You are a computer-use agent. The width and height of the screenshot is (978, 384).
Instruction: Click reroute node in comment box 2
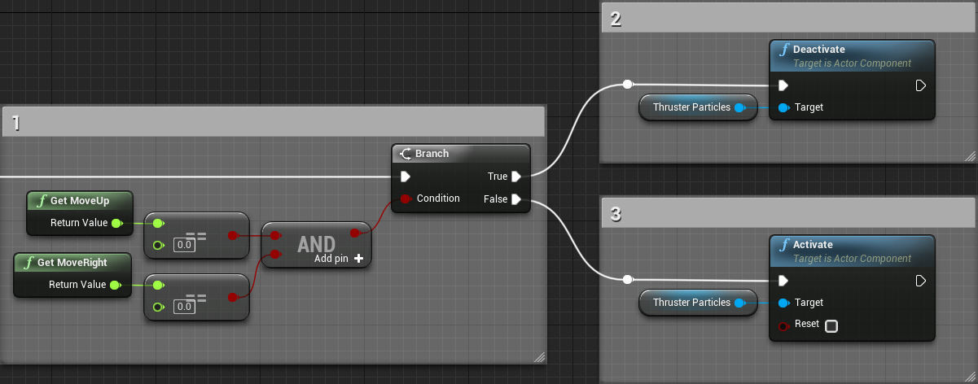pos(627,85)
